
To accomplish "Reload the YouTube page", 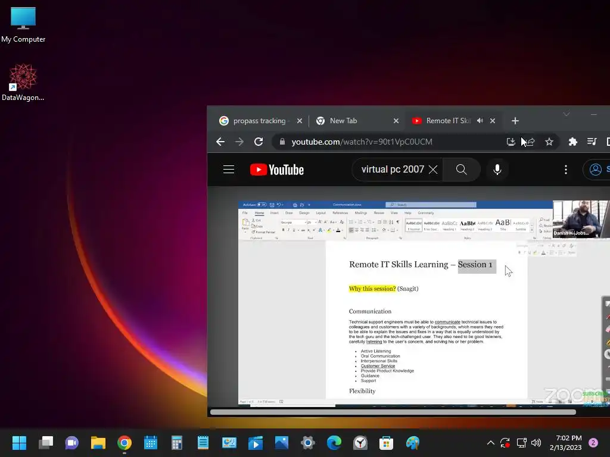I will point(259,142).
